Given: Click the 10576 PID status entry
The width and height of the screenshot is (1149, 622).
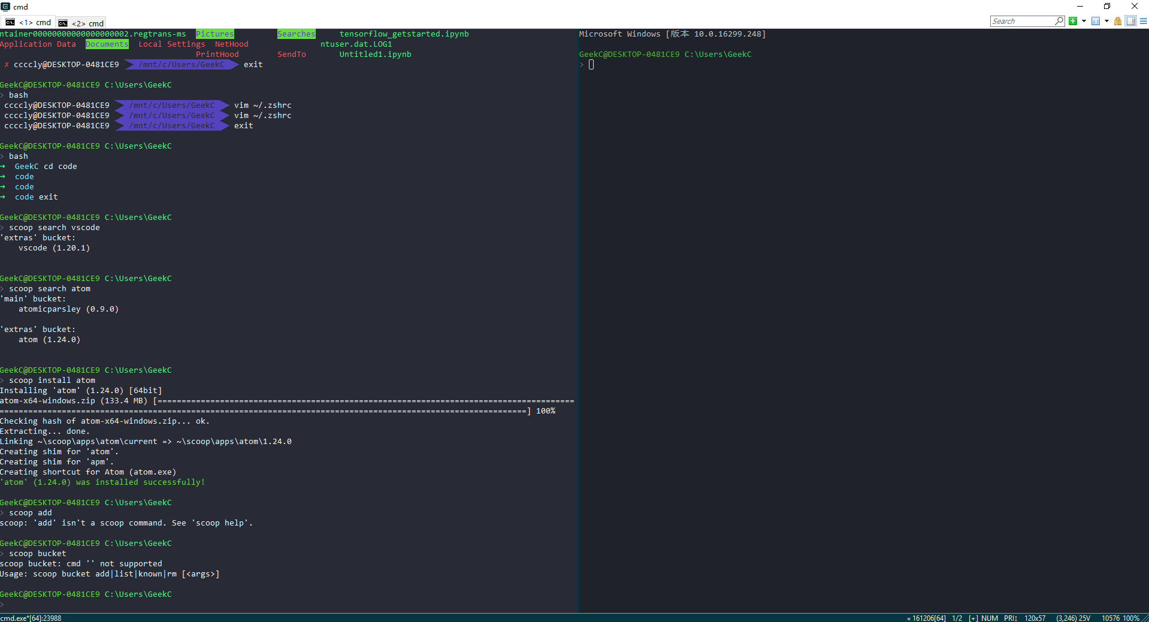Looking at the screenshot, I should tap(1111, 618).
